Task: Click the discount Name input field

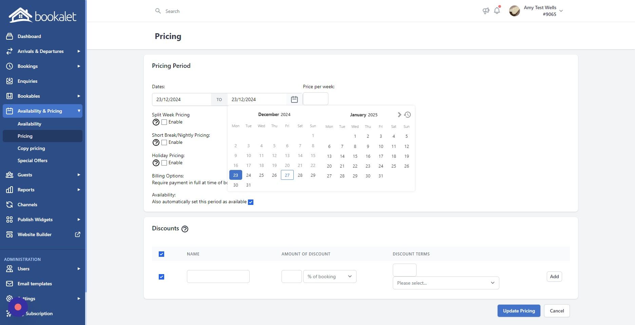Action: pos(218,276)
